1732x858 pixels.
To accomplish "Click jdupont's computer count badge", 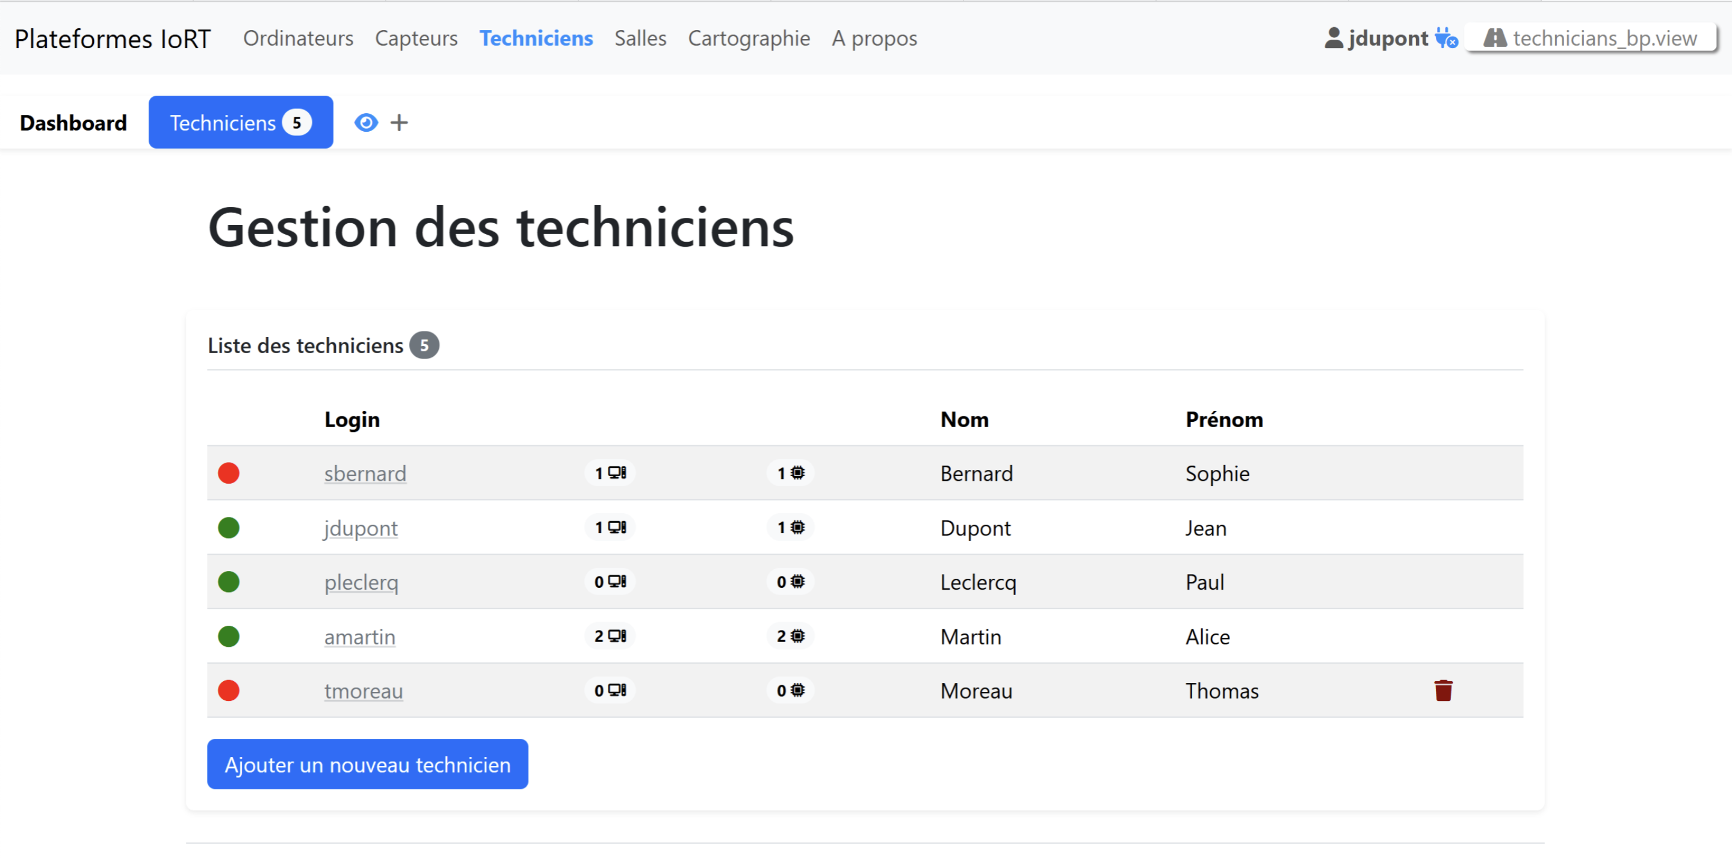I will click(610, 527).
